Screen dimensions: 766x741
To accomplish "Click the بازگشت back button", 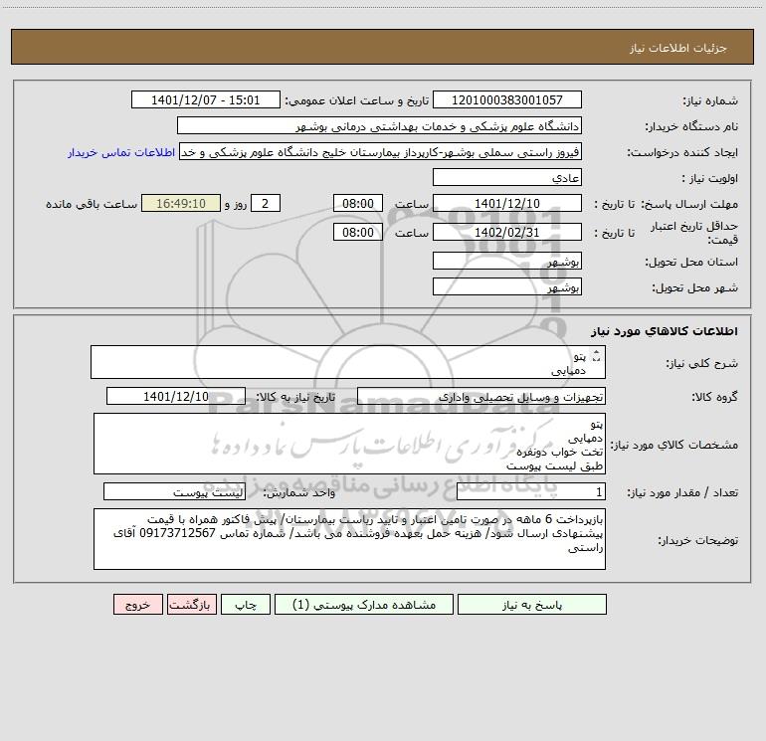I will tap(191, 604).
